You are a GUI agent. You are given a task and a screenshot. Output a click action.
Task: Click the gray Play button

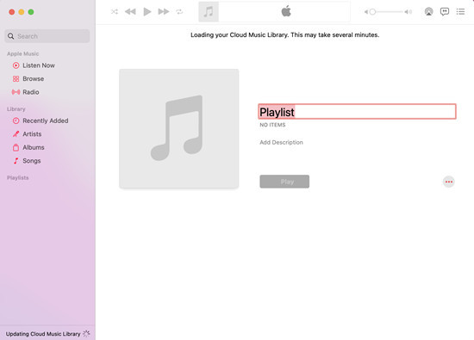(284, 182)
